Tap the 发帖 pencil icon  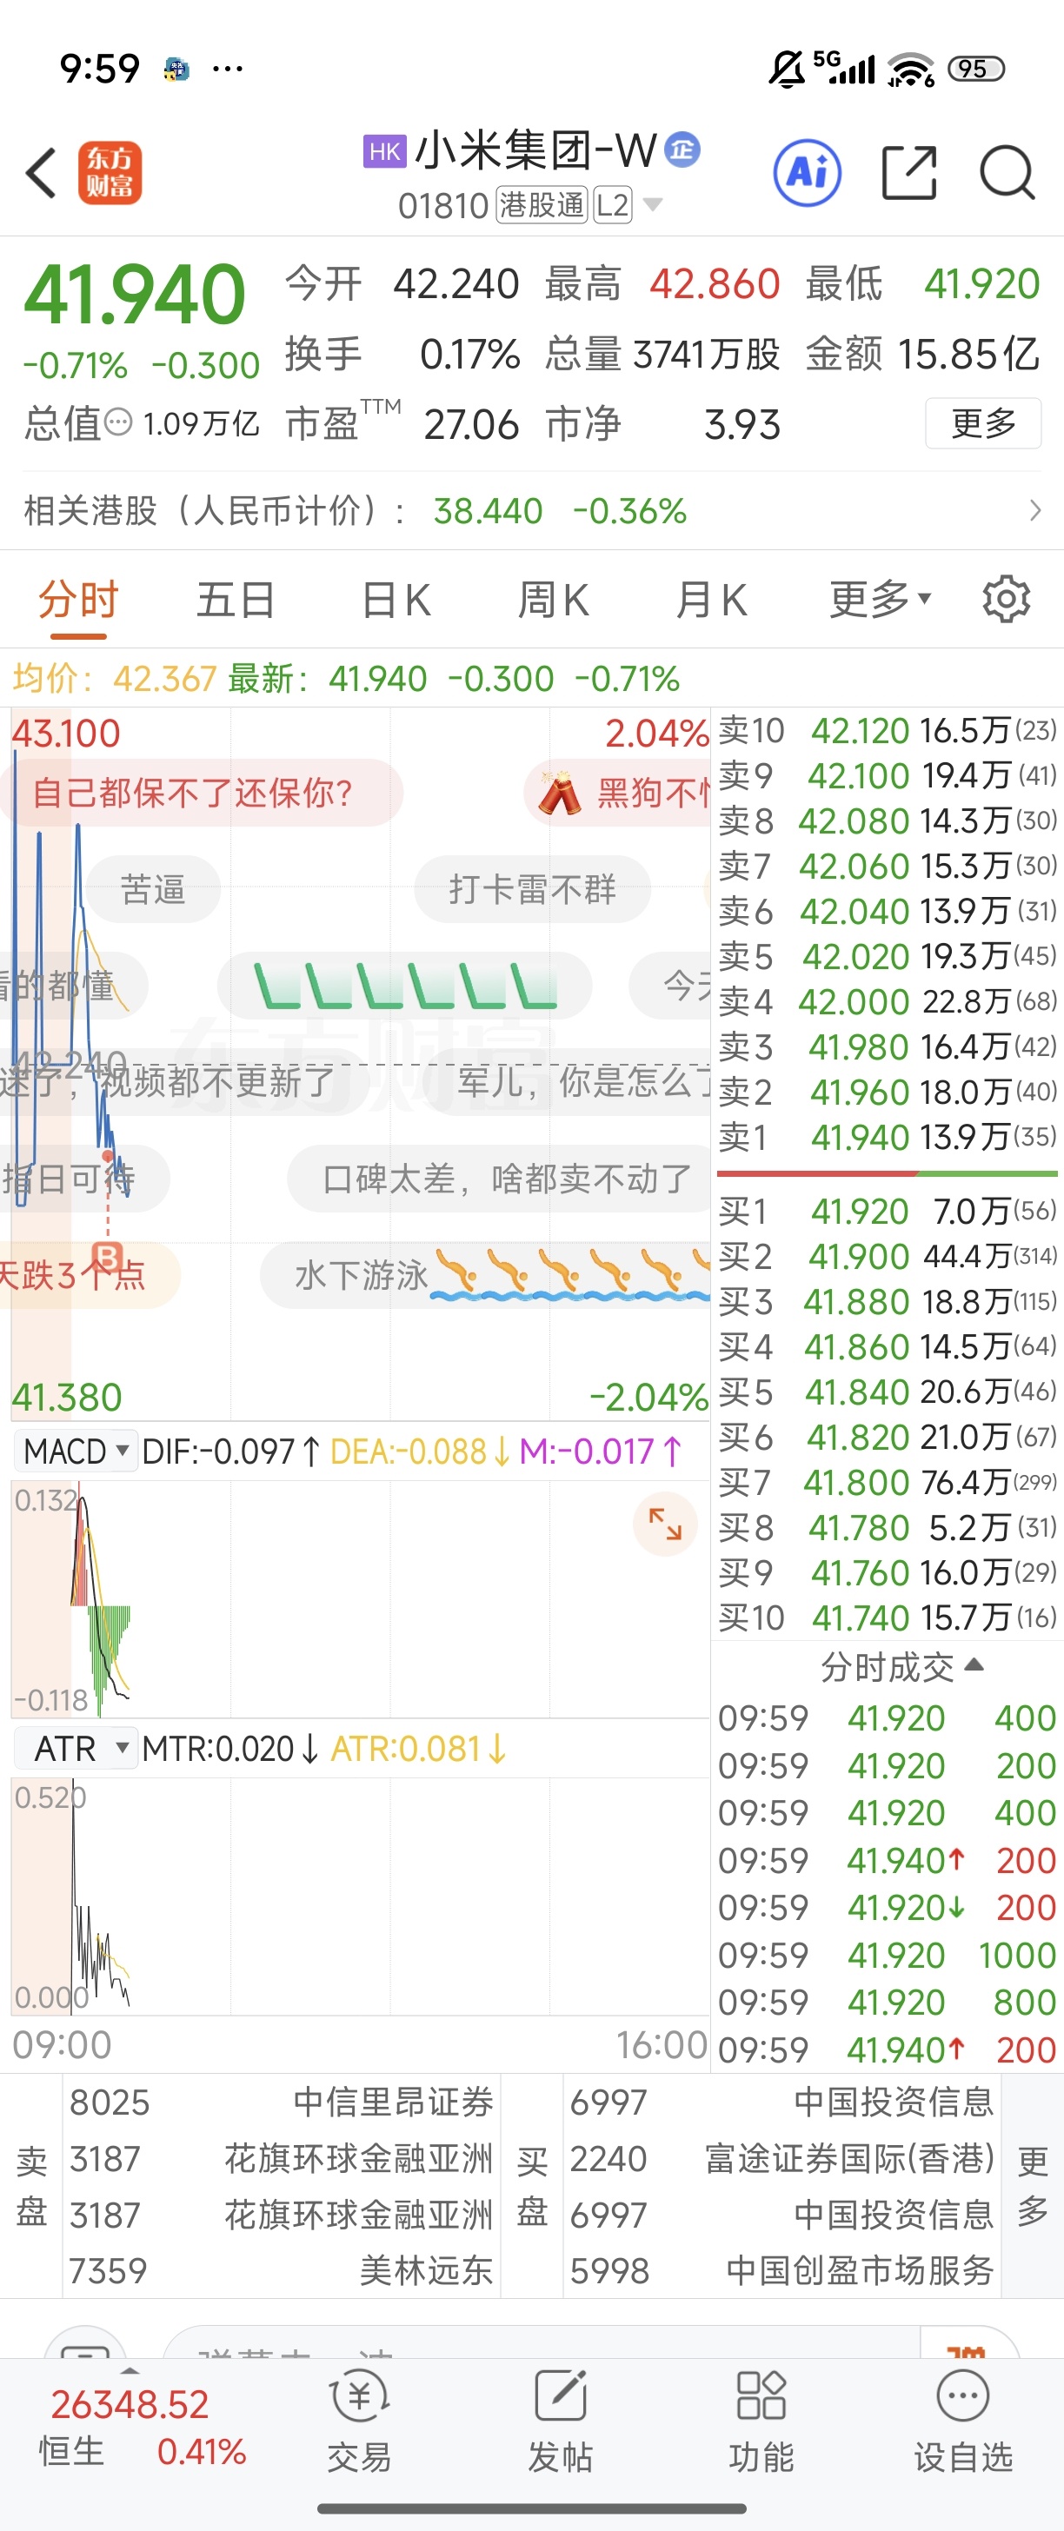[x=561, y=2396]
